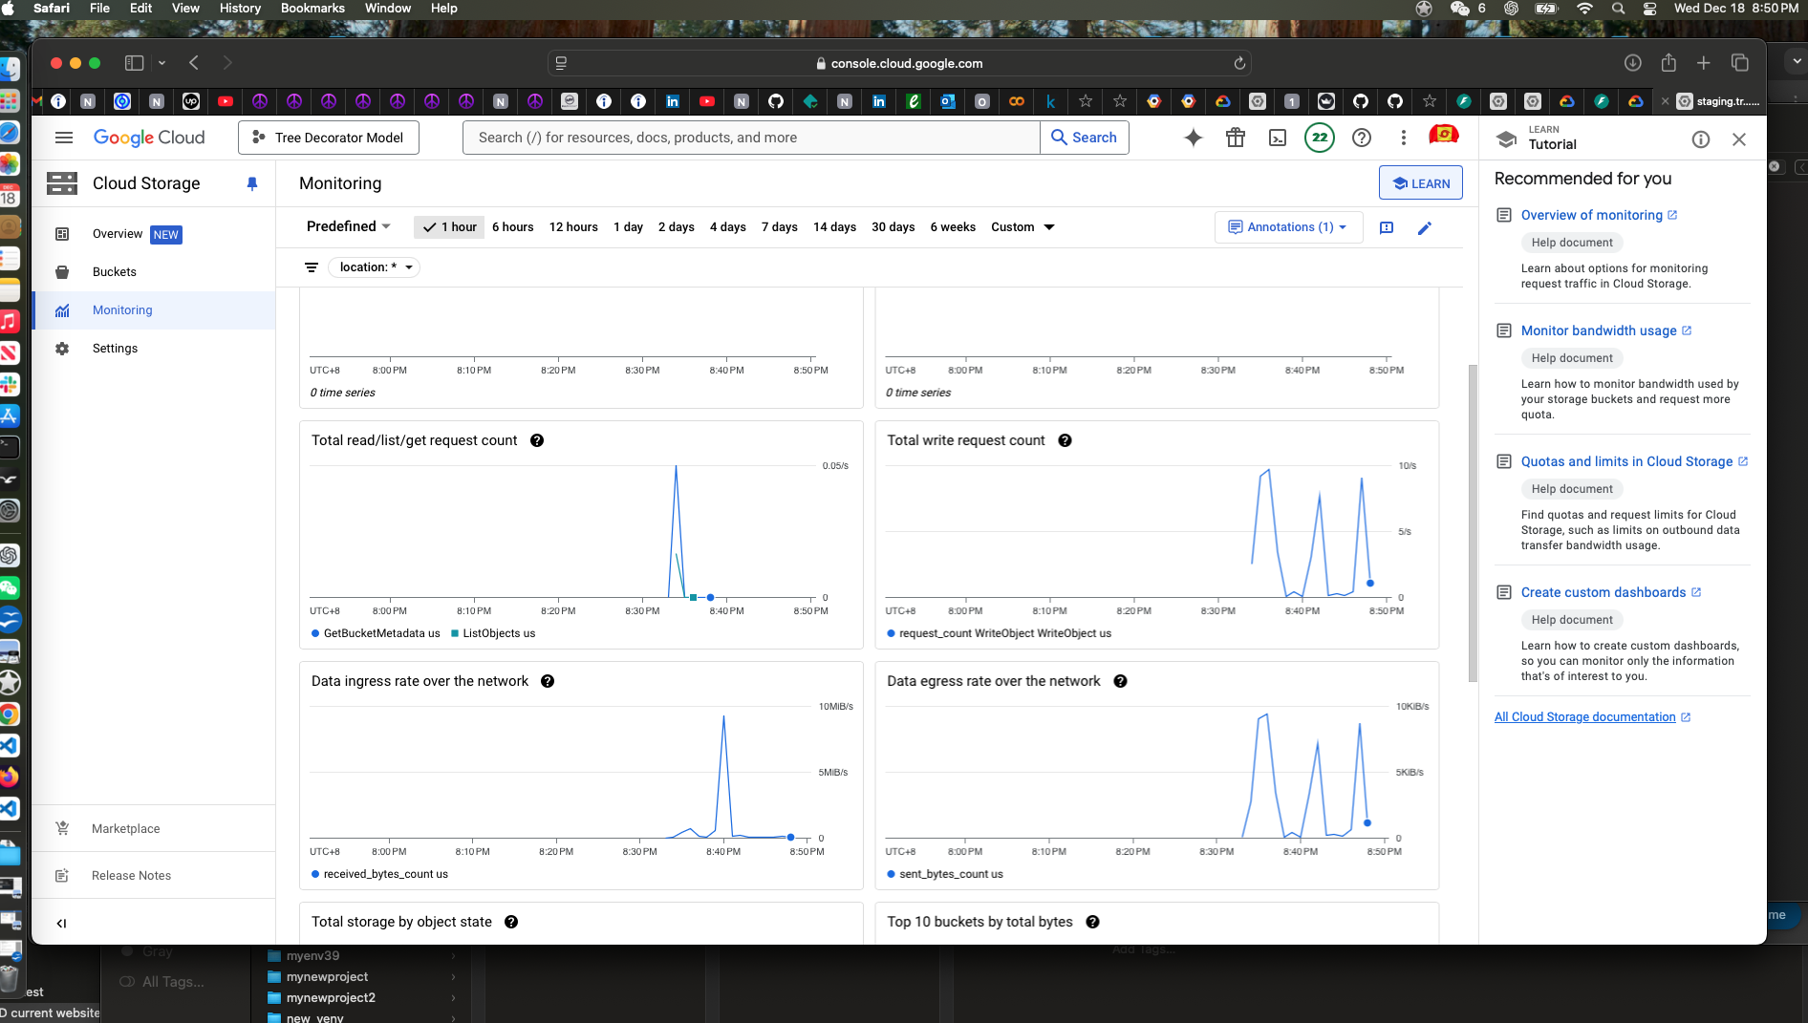Open the feedback report icon

[1387, 227]
